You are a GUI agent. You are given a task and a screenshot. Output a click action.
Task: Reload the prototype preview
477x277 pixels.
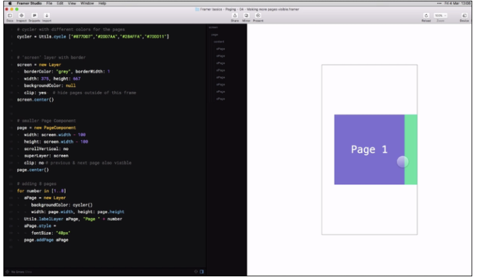(x=426, y=17)
